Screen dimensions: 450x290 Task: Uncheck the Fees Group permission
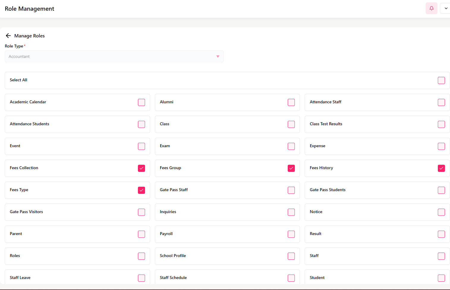coord(291,168)
